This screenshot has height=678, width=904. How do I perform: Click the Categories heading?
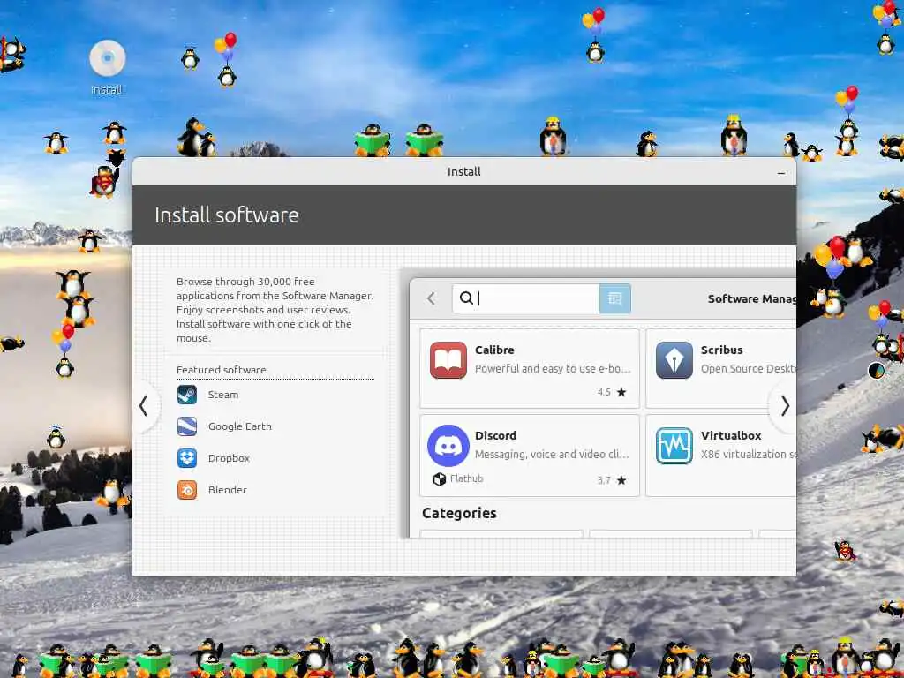tap(459, 513)
